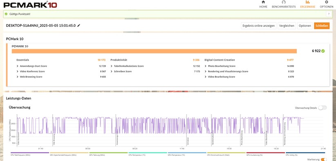Open the Optionen button beside Vergleichen
Image resolution: width=336 pixels, height=161 pixels.
click(x=305, y=26)
